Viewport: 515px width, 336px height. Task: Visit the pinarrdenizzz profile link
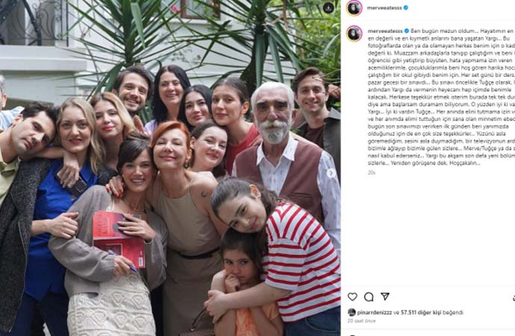click(x=375, y=312)
